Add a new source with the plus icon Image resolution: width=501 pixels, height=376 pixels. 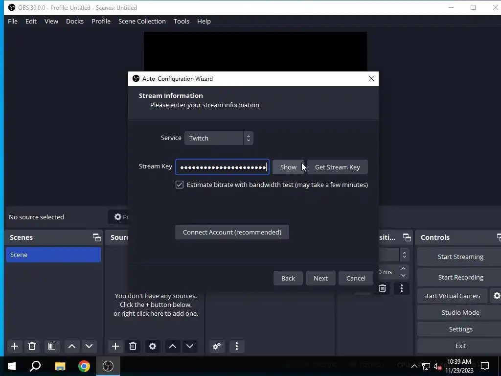point(115,346)
